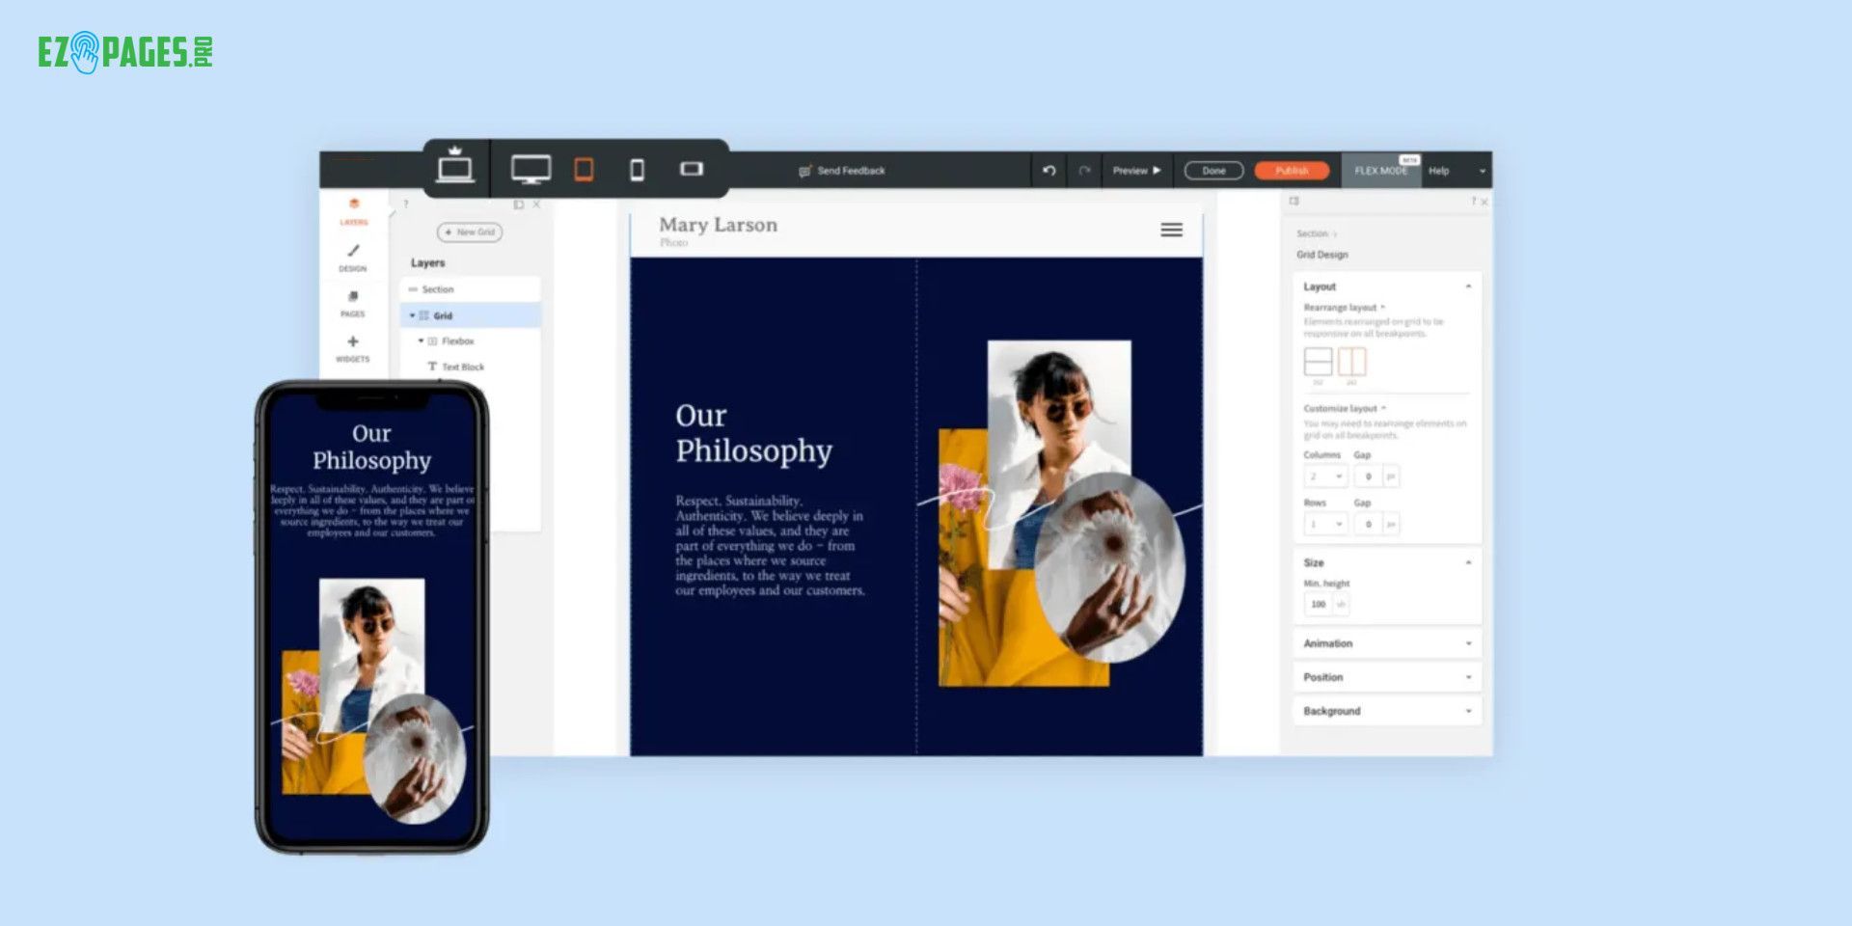1852x926 pixels.
Task: Click the Send Feedback chat icon
Action: [804, 171]
